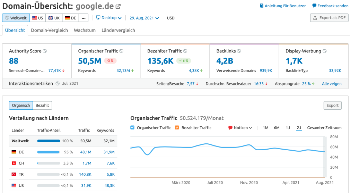Screen dimensions: 350x193
Task: Click the German flag in DE button
Action: coord(67,18)
